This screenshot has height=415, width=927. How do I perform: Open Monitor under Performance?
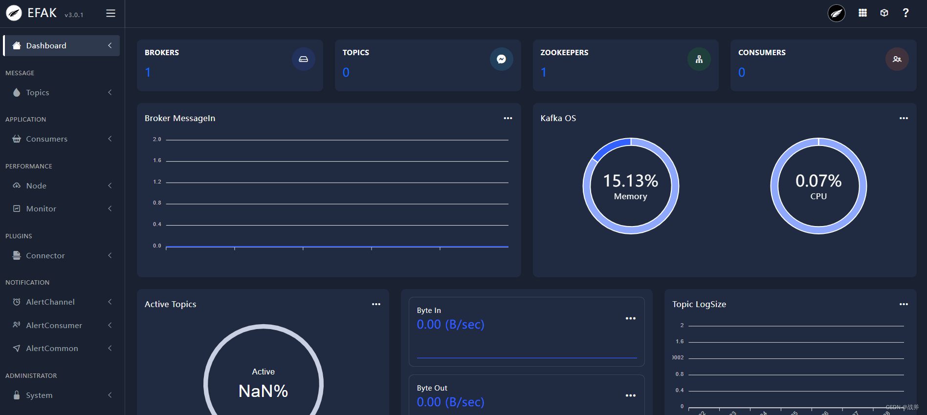pyautogui.click(x=62, y=208)
